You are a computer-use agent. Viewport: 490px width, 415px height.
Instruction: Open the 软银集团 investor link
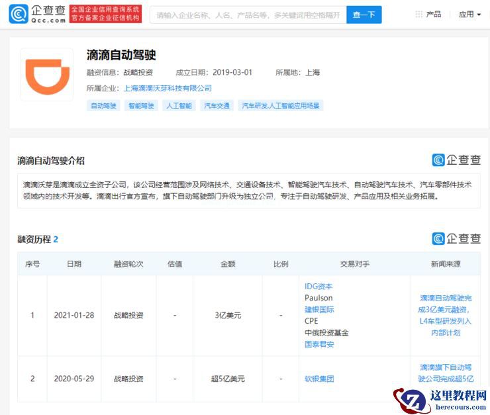tap(319, 379)
